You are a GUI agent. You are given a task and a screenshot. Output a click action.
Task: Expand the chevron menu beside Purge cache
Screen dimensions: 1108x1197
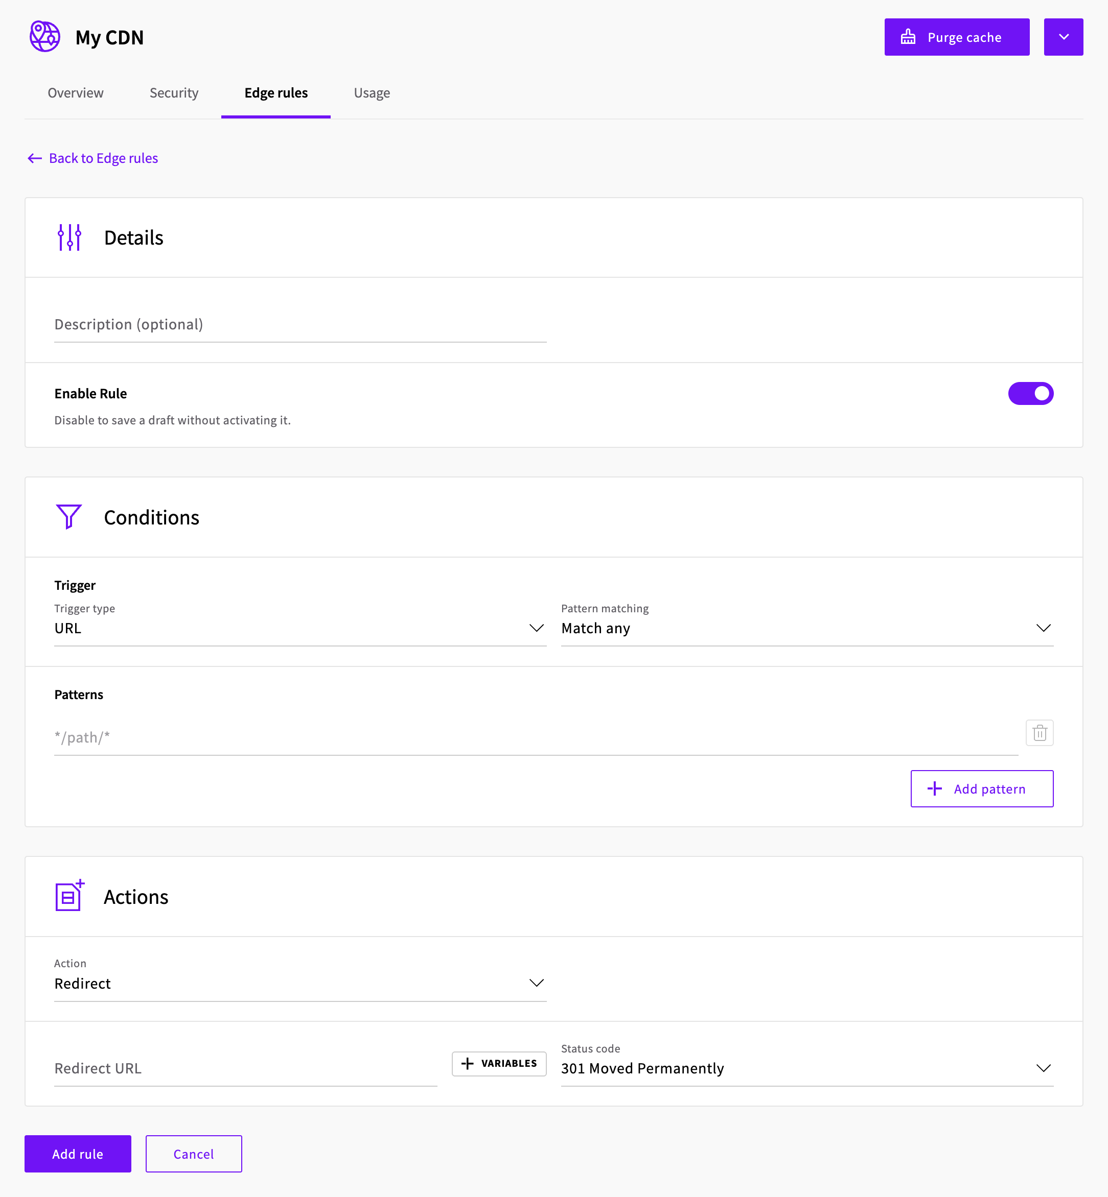pos(1063,37)
